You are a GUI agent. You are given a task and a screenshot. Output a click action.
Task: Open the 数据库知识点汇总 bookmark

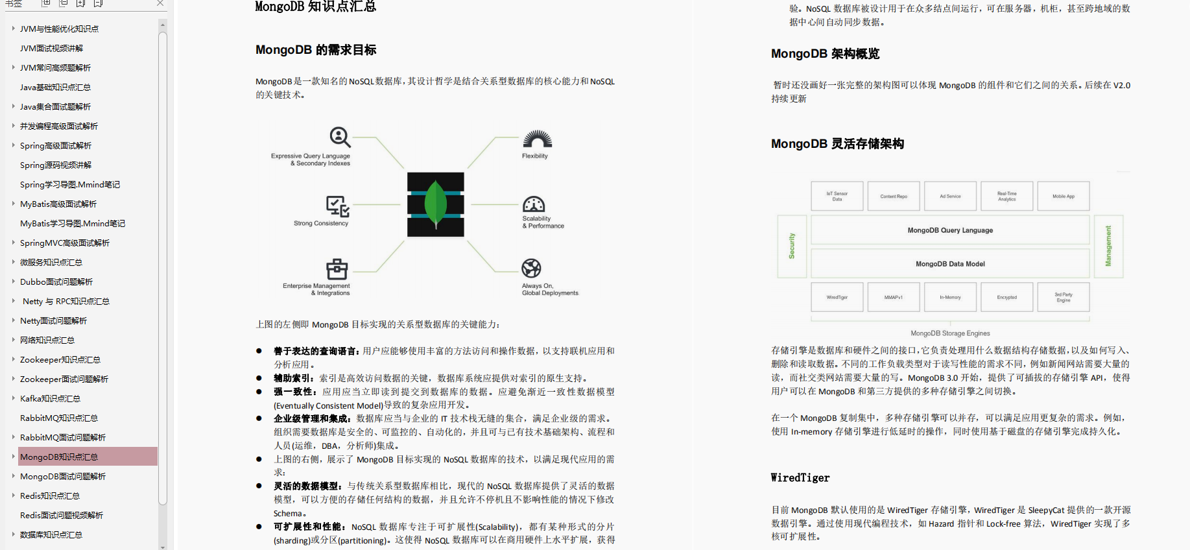(x=51, y=534)
